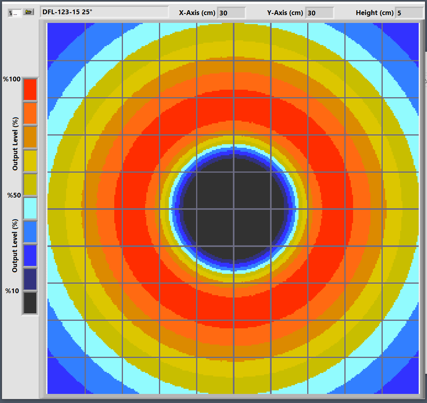
Task: Click the dark gray center of the plot
Action: coord(233,209)
